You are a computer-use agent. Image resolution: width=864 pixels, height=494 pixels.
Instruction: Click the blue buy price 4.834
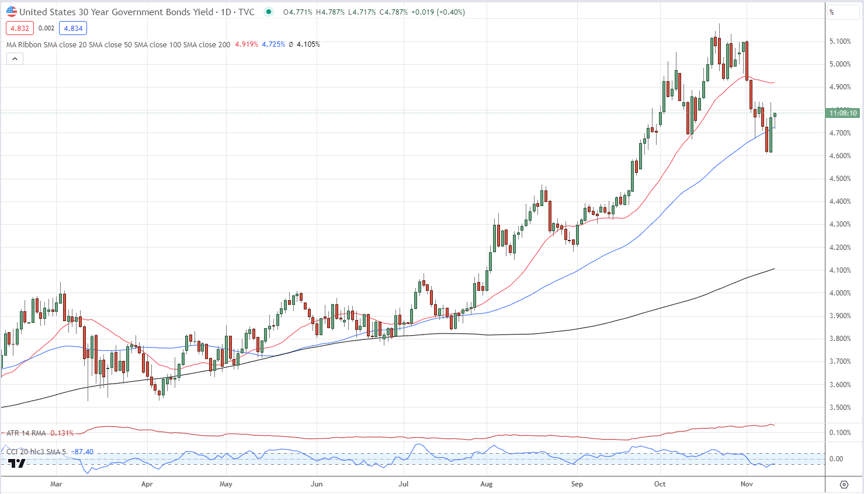[x=73, y=28]
